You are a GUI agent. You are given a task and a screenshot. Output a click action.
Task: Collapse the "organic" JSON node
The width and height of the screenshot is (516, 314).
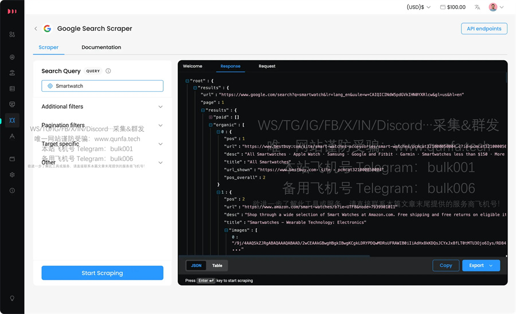210,125
